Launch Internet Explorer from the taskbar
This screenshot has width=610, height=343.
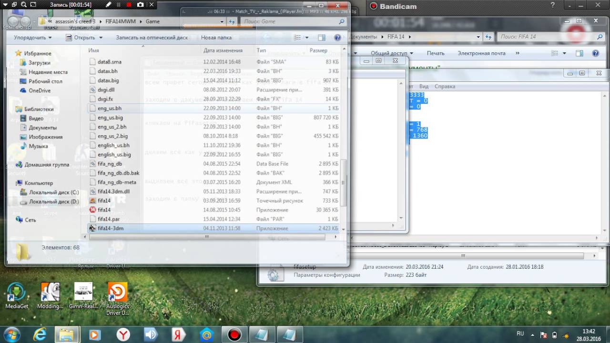pyautogui.click(x=39, y=335)
